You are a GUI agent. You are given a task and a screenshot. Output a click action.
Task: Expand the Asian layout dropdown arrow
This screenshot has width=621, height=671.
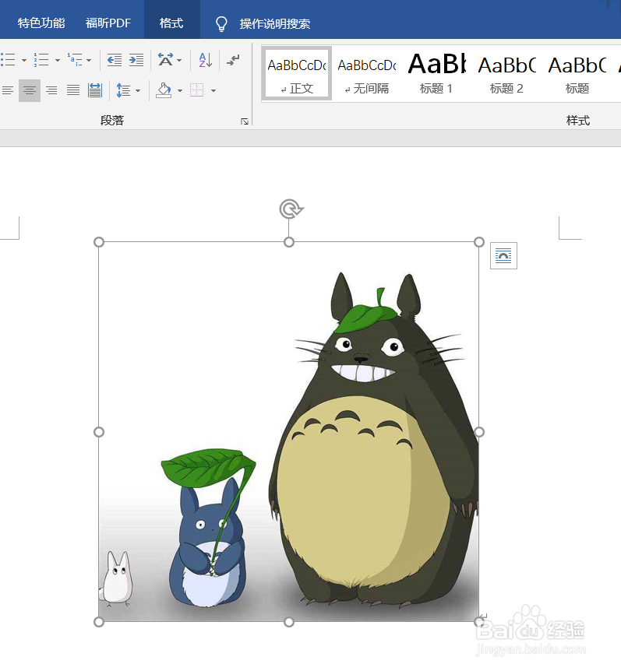pos(179,61)
